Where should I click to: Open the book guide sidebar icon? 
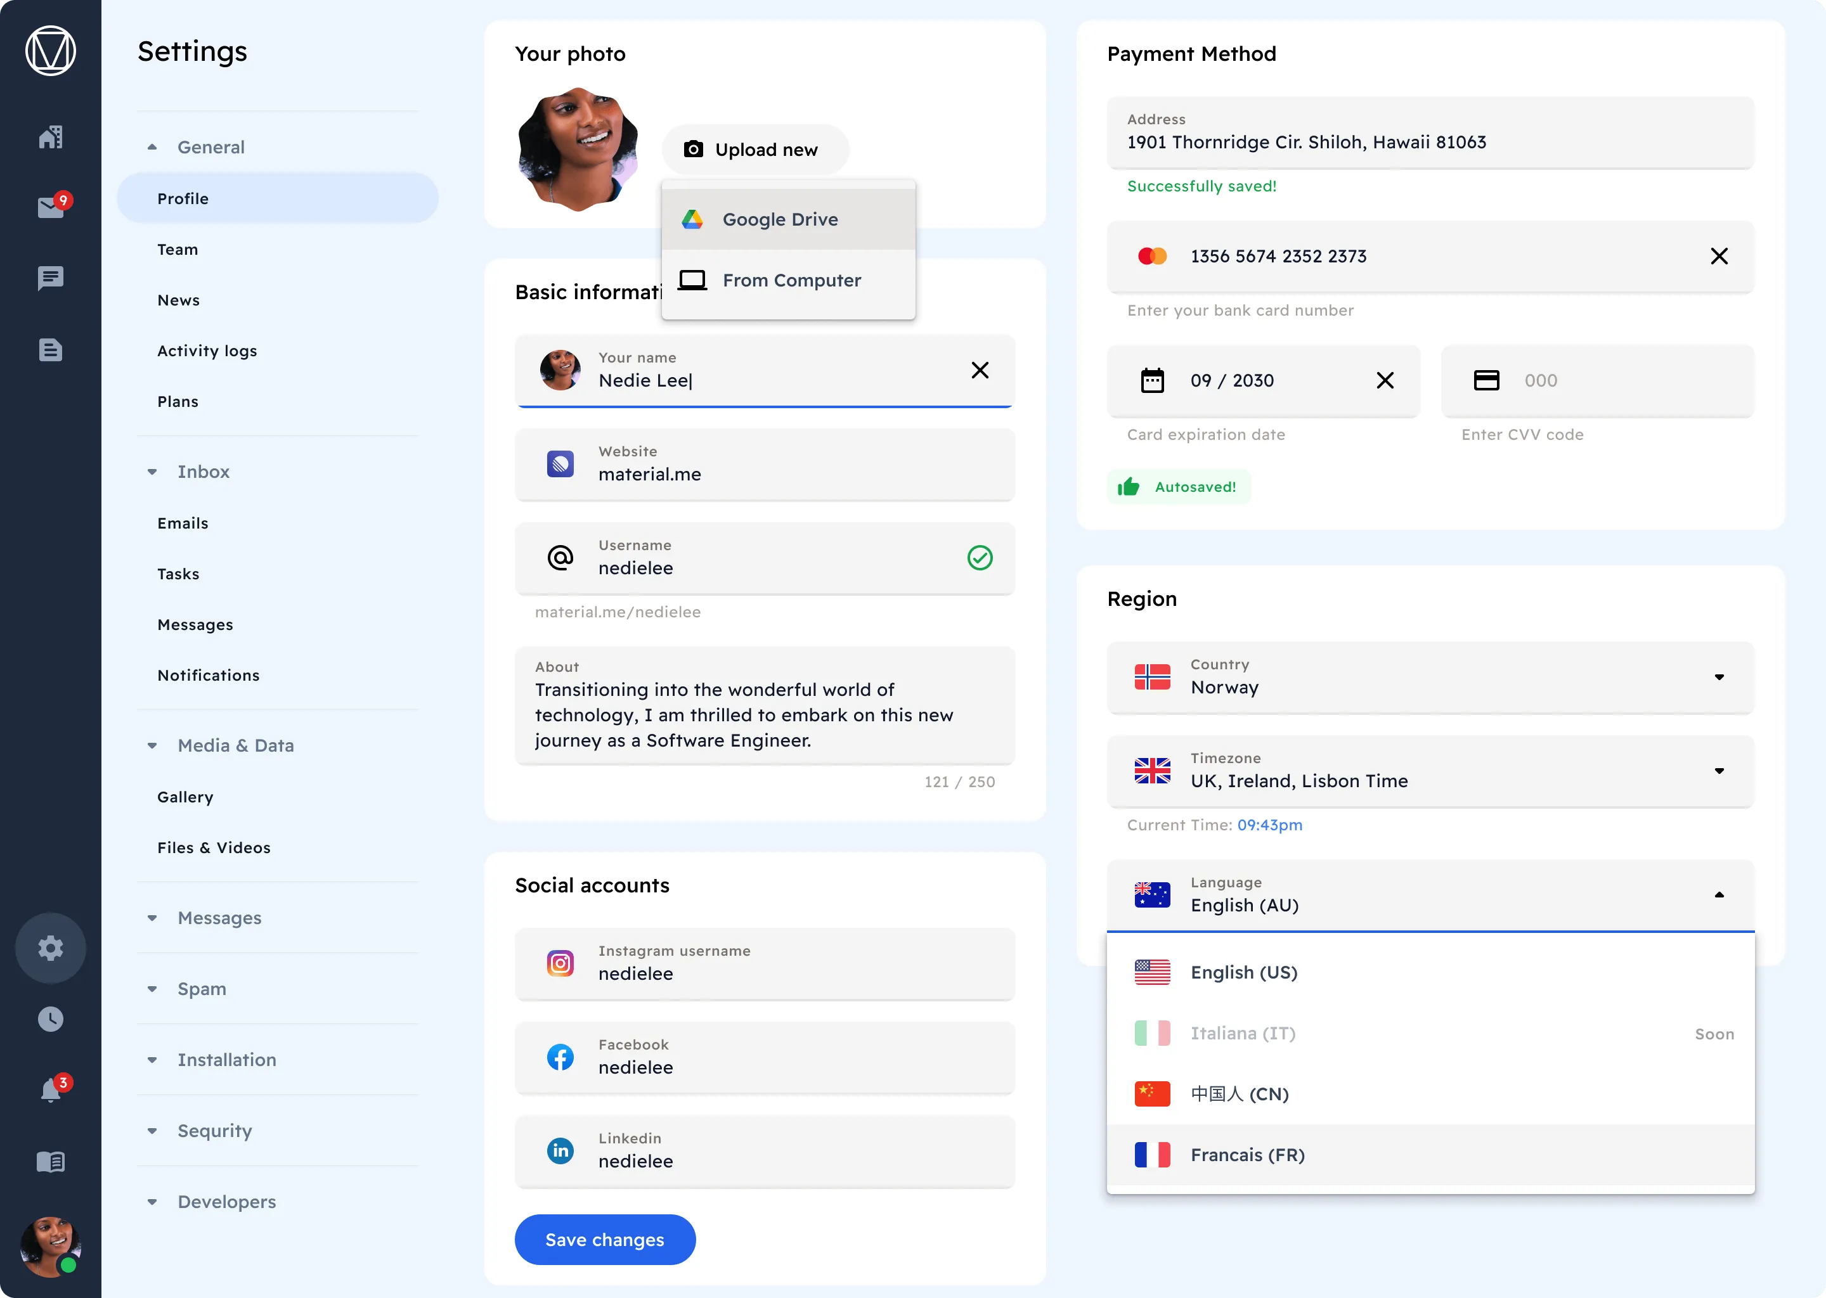click(x=51, y=1161)
